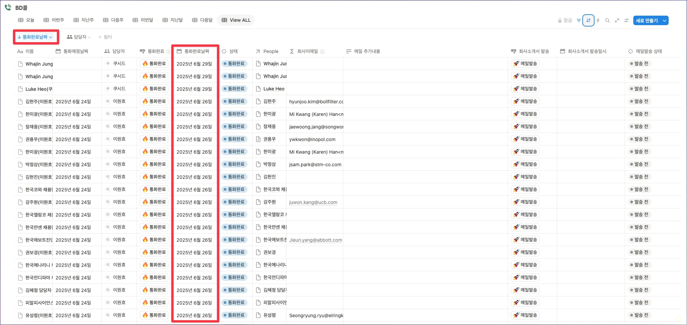Switch to the 이번주 view tab

pyautogui.click(x=54, y=20)
